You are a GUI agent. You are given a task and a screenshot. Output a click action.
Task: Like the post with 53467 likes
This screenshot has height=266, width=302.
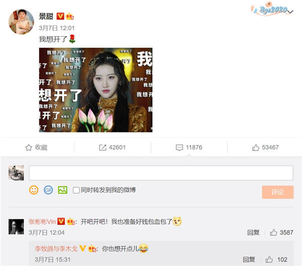(x=265, y=148)
